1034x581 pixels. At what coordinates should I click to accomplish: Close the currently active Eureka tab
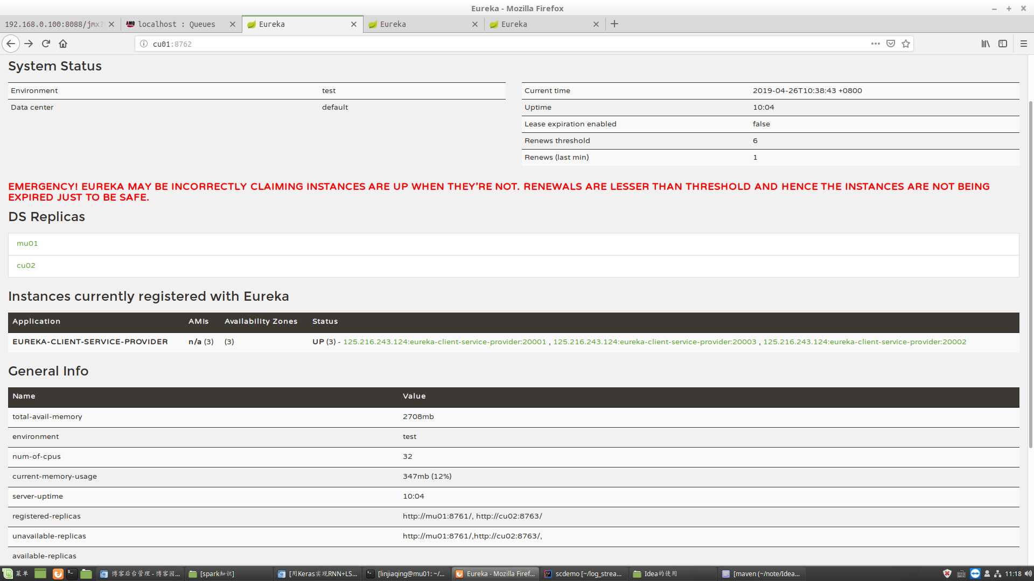pyautogui.click(x=354, y=24)
